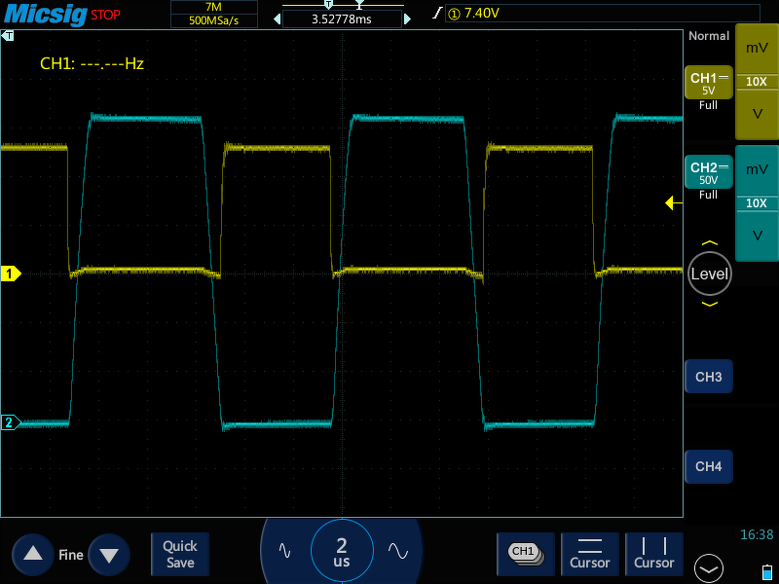
Task: Enable channel CH3
Action: point(709,377)
